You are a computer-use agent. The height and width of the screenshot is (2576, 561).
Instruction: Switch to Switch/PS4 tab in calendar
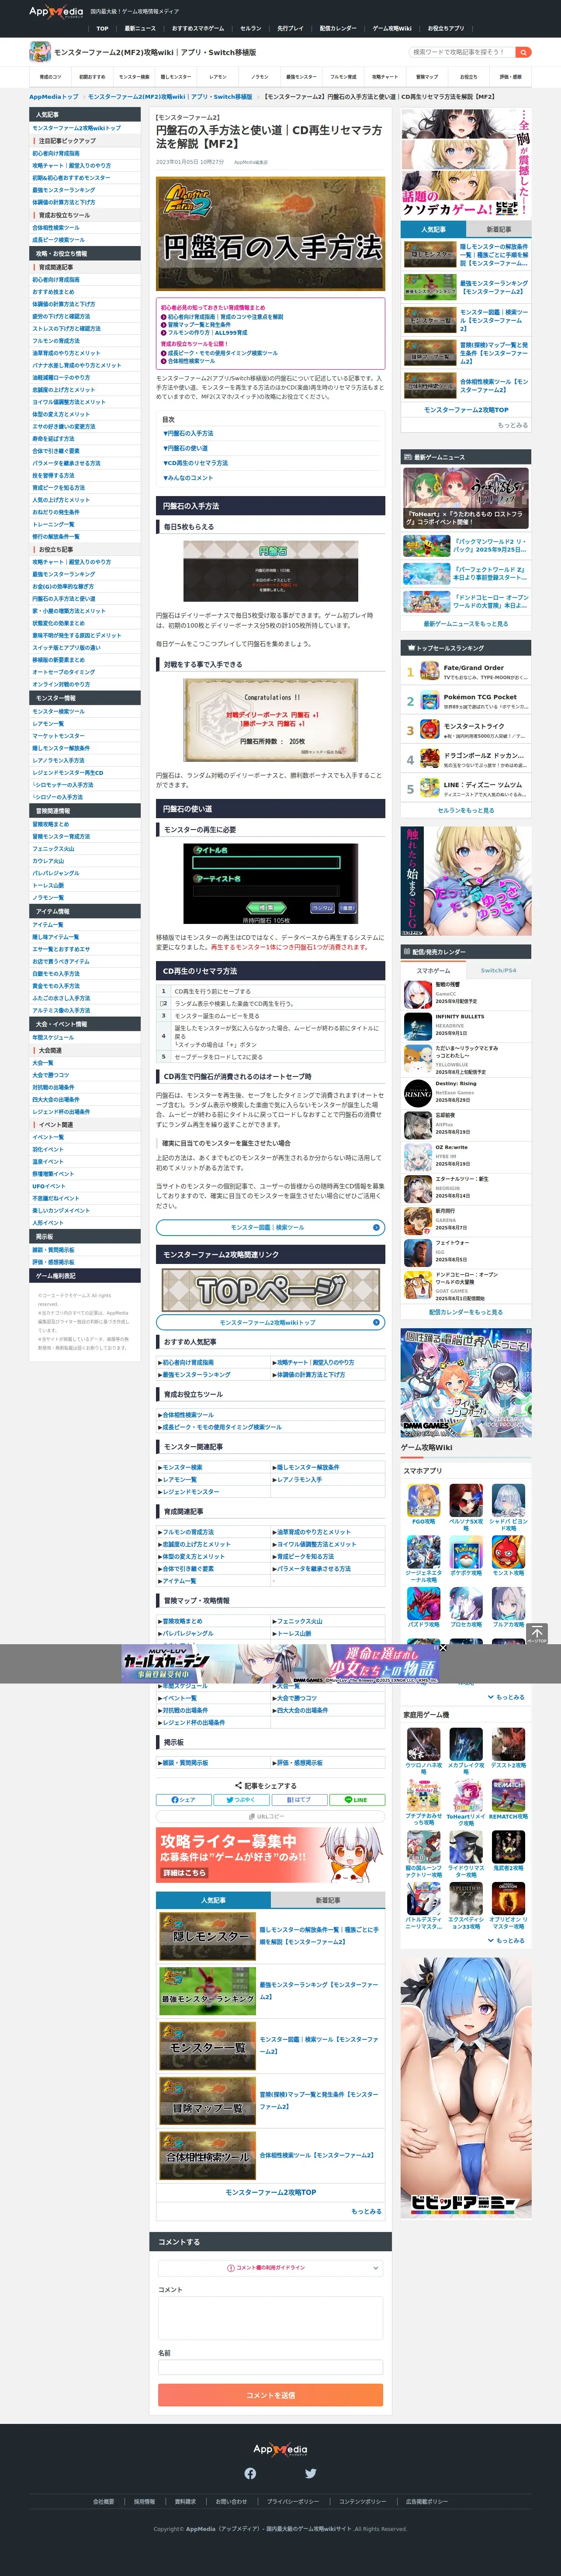(x=498, y=970)
